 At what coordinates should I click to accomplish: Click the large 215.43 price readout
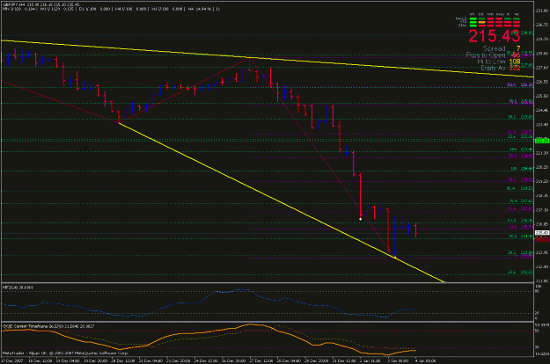pyautogui.click(x=494, y=36)
